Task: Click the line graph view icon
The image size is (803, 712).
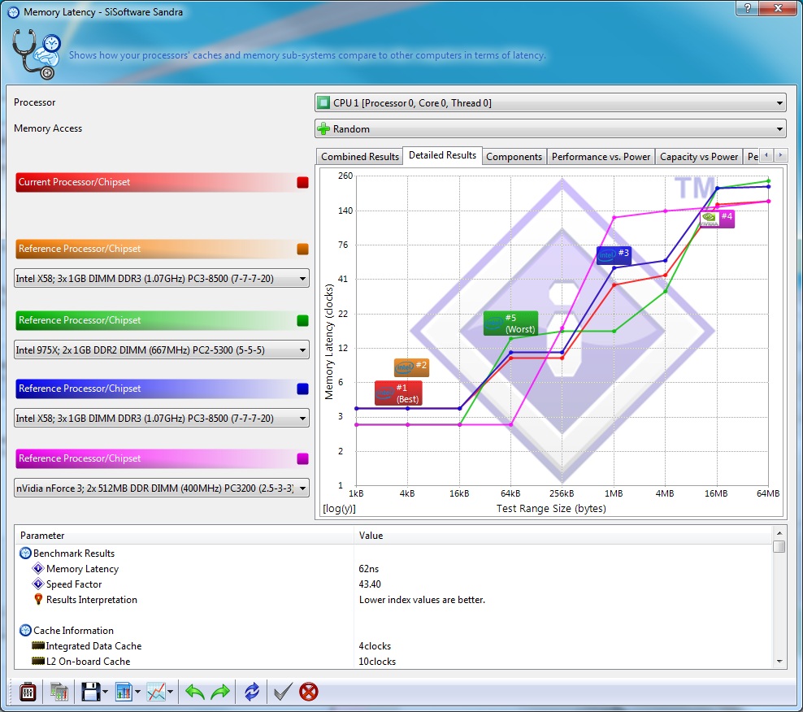Action: [x=156, y=692]
